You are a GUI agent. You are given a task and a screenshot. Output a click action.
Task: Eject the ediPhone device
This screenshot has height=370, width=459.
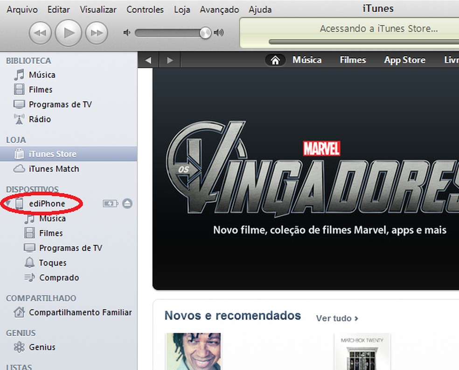click(127, 204)
